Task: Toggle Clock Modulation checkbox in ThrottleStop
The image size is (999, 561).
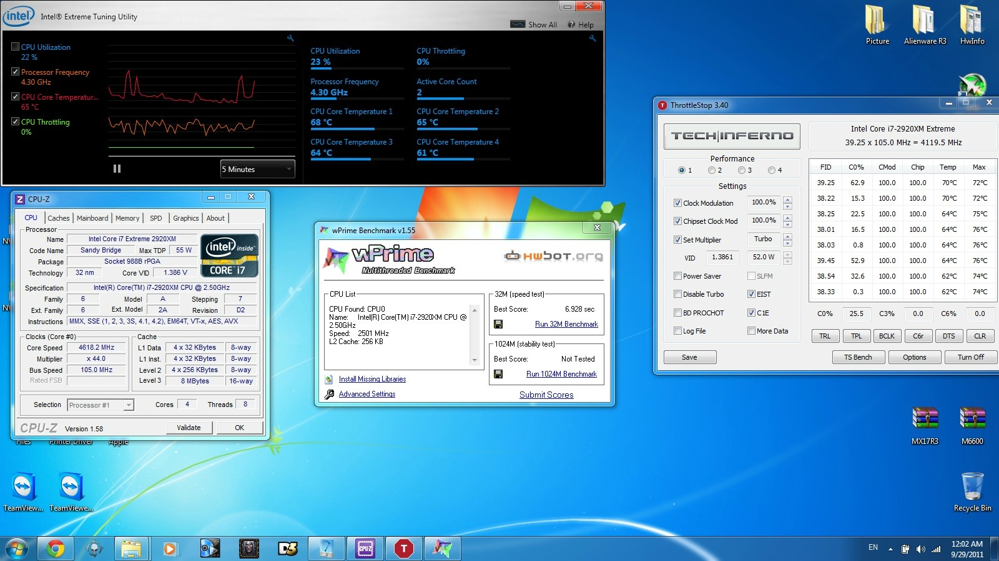Action: click(677, 203)
